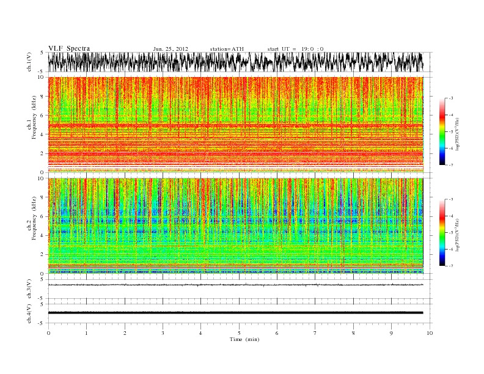Click the ch.2 'Frequency (kHz)' axis label
The width and height of the screenshot is (484, 374).
pyautogui.click(x=34, y=218)
